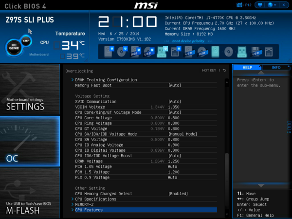
Task: Switch to the INFO tab
Action: tap(276, 68)
